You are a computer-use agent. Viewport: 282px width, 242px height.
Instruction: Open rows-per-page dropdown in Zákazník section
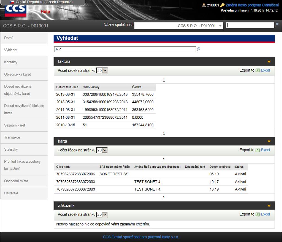(102, 214)
